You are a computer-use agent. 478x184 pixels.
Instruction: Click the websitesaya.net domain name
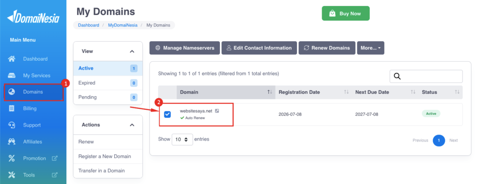coord(196,111)
